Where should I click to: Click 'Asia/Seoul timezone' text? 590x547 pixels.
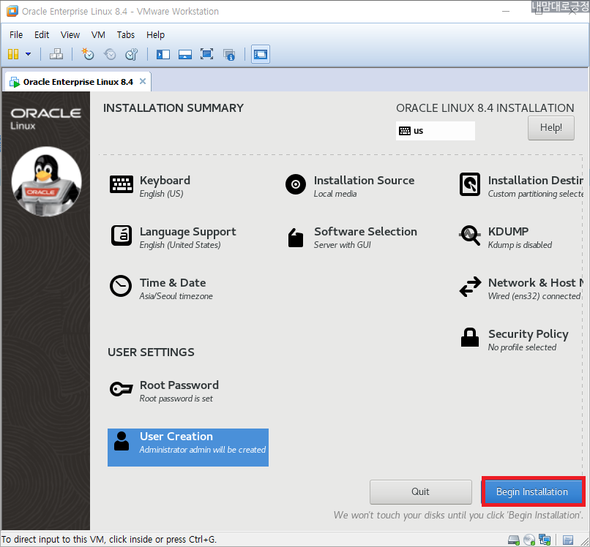click(x=176, y=296)
